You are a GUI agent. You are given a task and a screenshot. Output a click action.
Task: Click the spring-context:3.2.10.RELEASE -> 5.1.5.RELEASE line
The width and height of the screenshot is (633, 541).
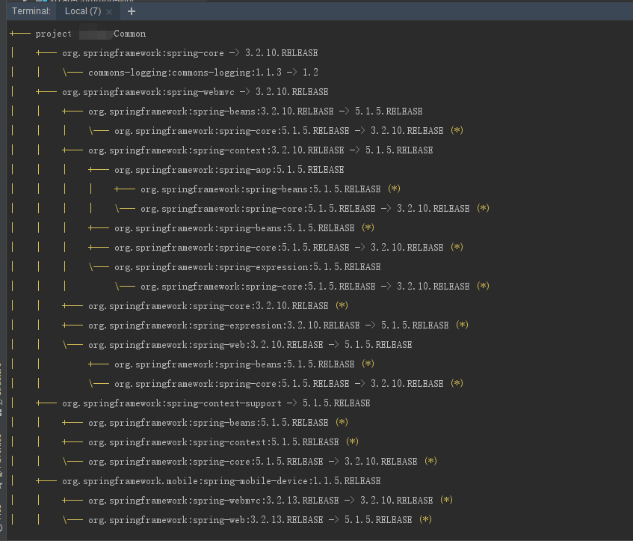[x=260, y=150]
